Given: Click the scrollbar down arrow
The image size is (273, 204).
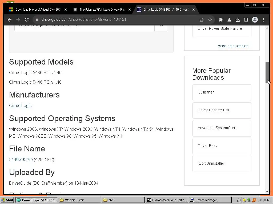Looking at the screenshot, I should [x=267, y=192].
